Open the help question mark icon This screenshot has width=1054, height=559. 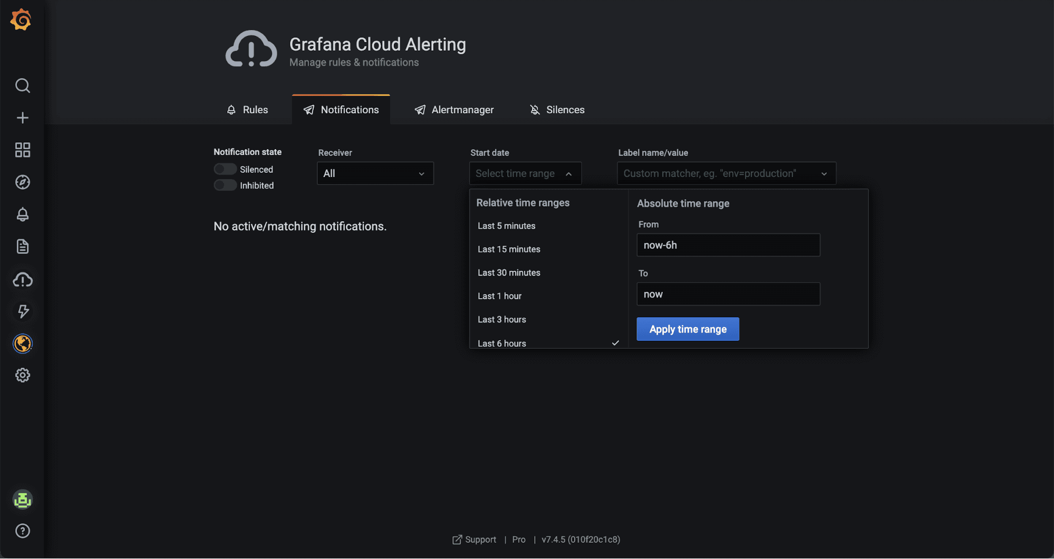point(22,531)
